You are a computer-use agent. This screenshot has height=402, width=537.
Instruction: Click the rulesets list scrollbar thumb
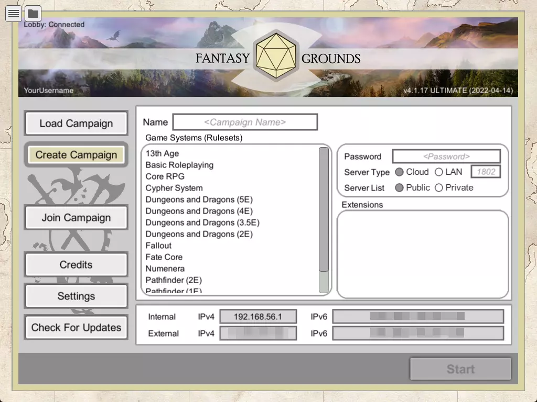(x=324, y=209)
